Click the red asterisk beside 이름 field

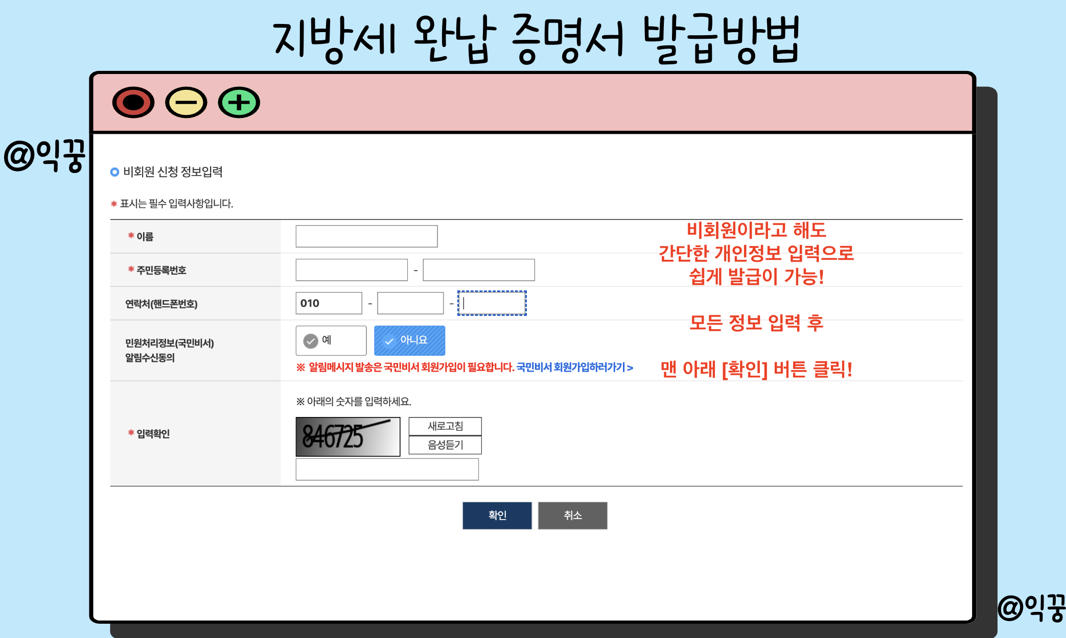click(130, 235)
